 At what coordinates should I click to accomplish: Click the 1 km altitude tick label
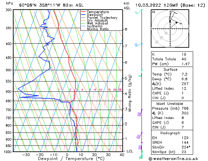pyautogui.click(x=126, y=138)
